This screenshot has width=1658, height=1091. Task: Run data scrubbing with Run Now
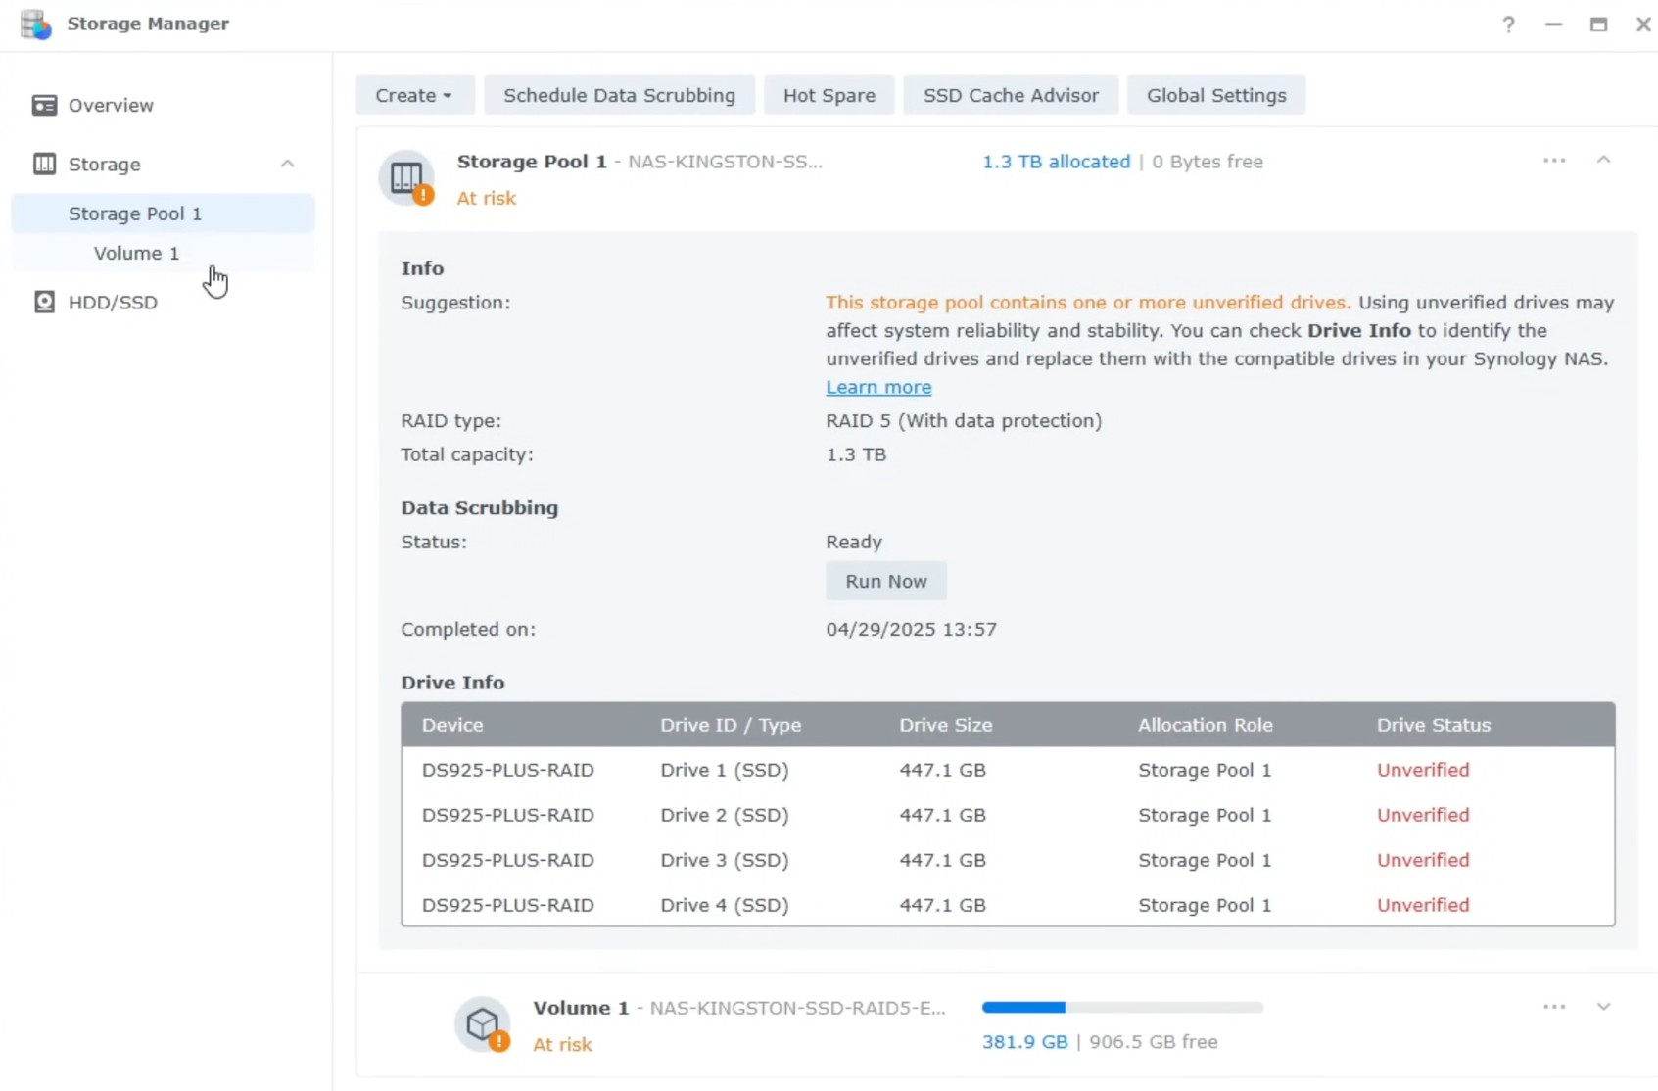tap(886, 581)
